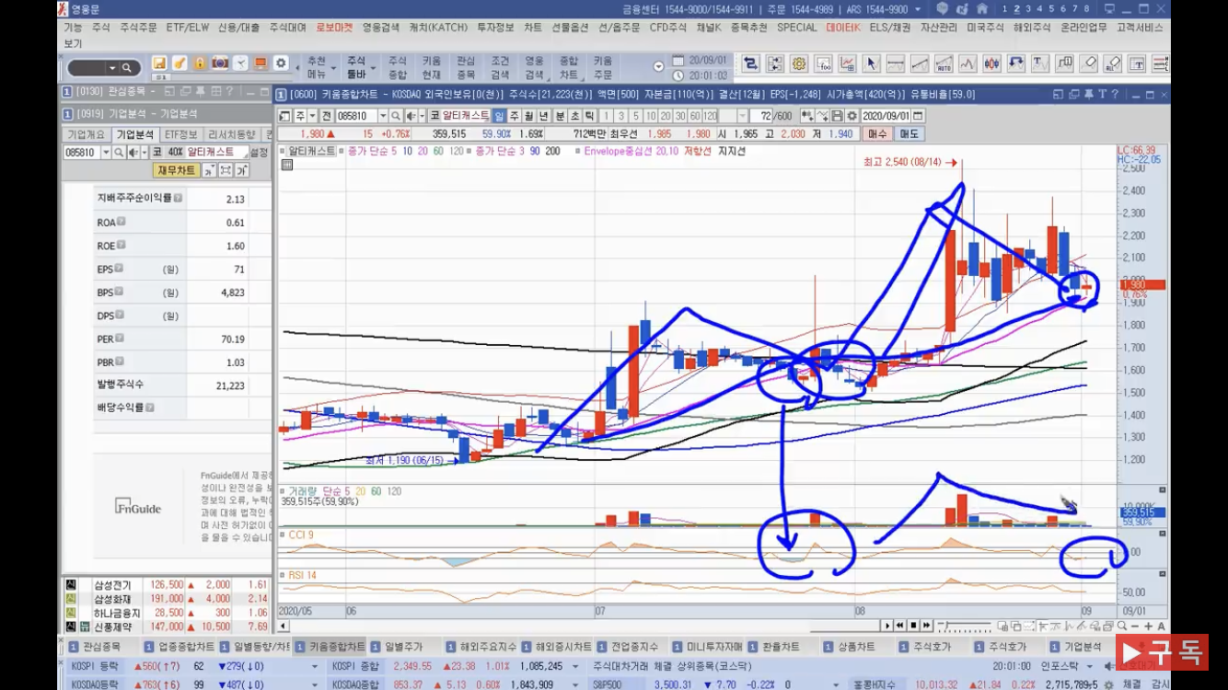Image resolution: width=1228 pixels, height=690 pixels.
Task: Select the 주 weekly period toggle
Action: pyautogui.click(x=514, y=116)
